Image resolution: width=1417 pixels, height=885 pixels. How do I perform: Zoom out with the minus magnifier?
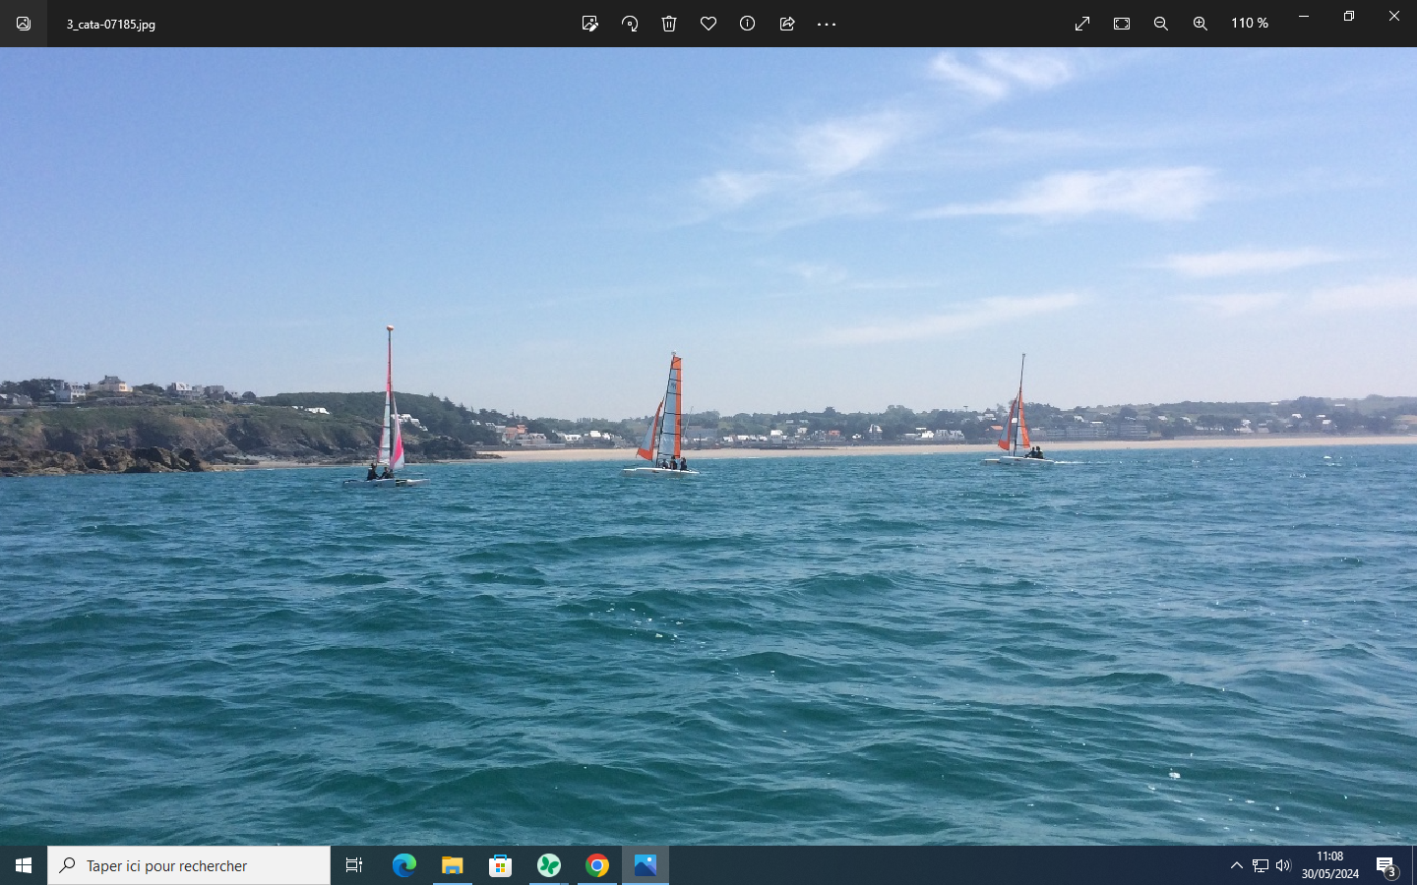(1161, 24)
